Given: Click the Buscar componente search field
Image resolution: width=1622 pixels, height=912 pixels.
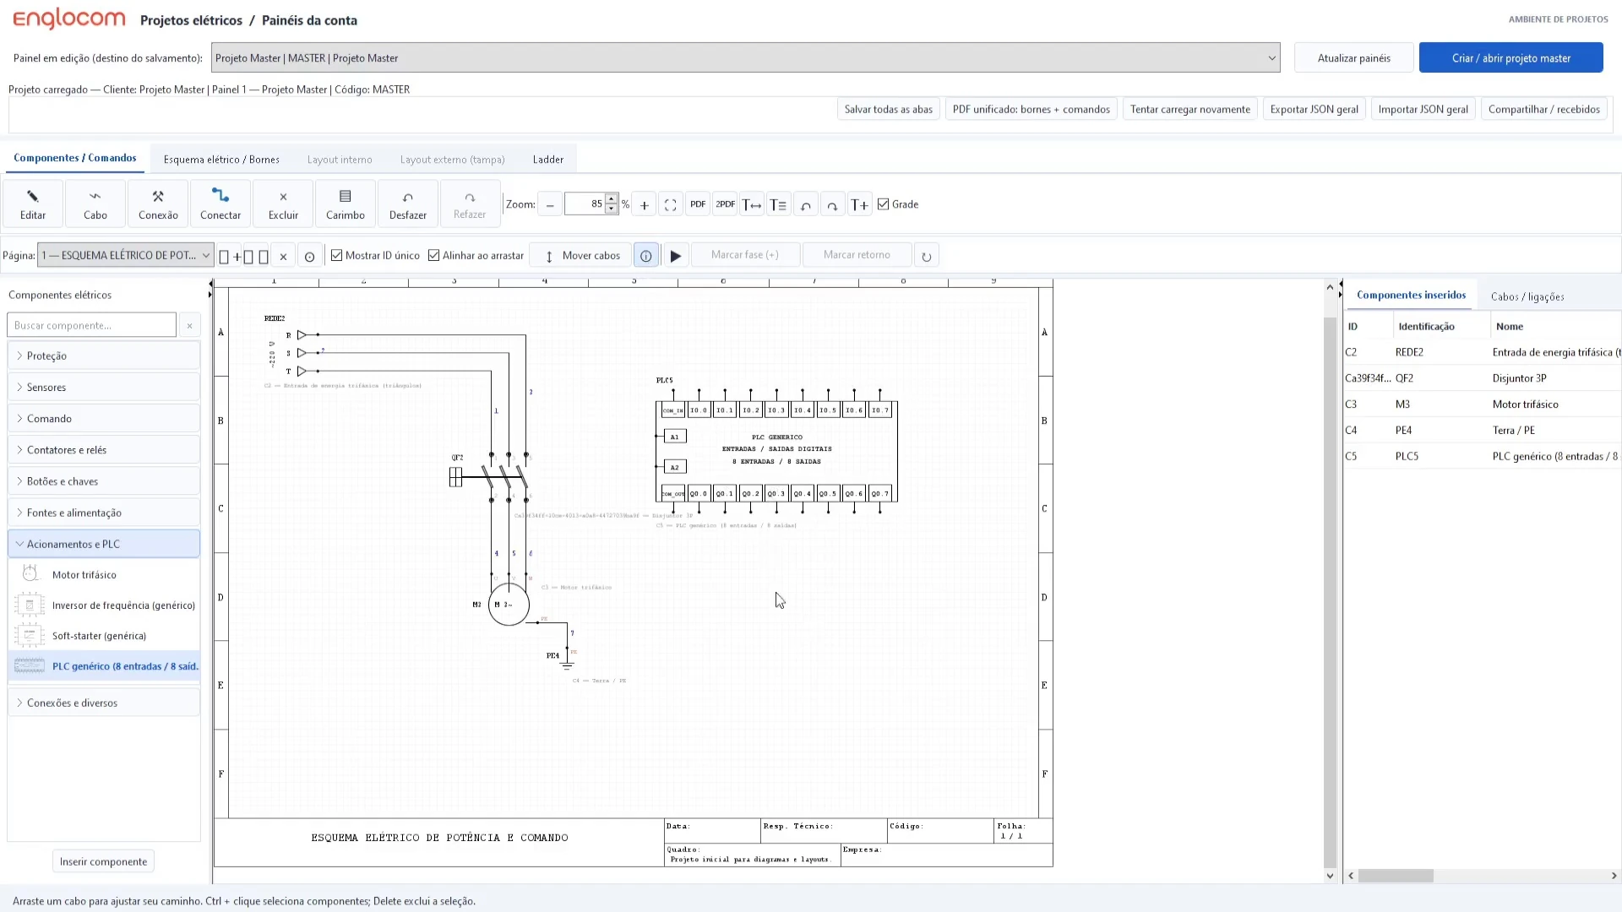Looking at the screenshot, I should click(91, 325).
